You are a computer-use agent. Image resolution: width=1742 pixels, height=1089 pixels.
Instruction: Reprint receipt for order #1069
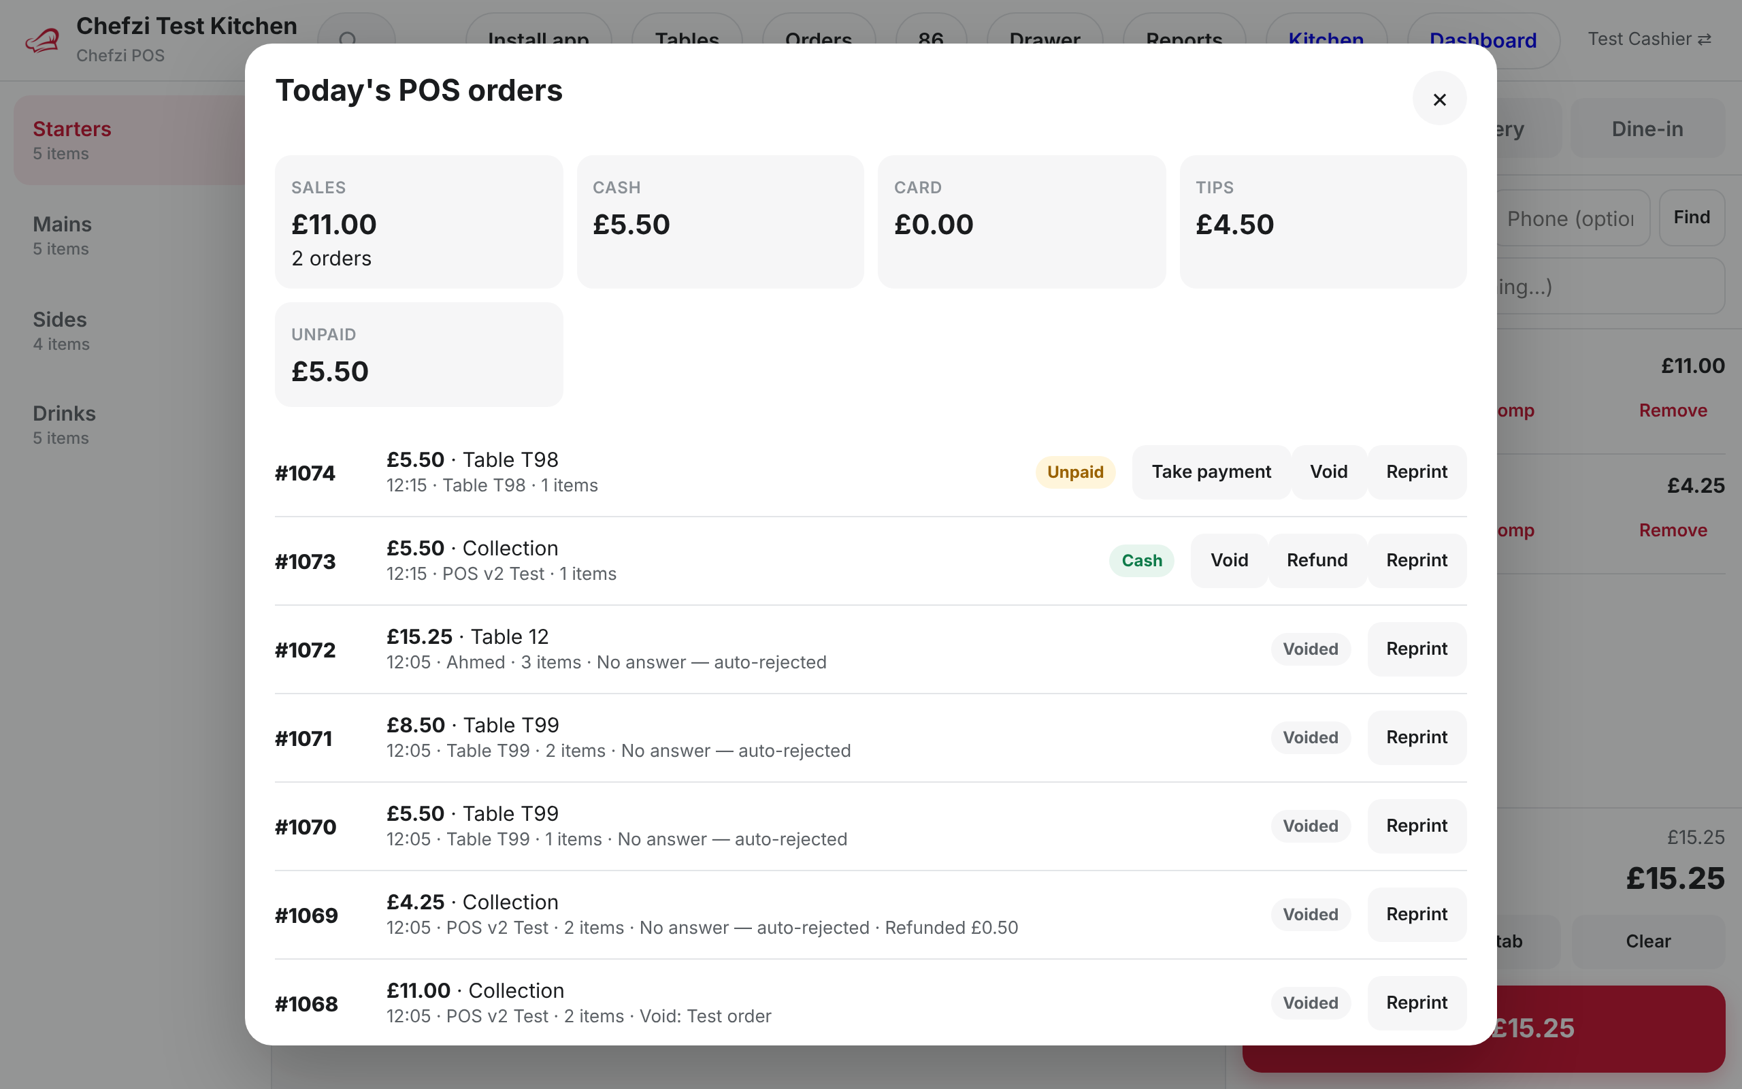(x=1416, y=915)
